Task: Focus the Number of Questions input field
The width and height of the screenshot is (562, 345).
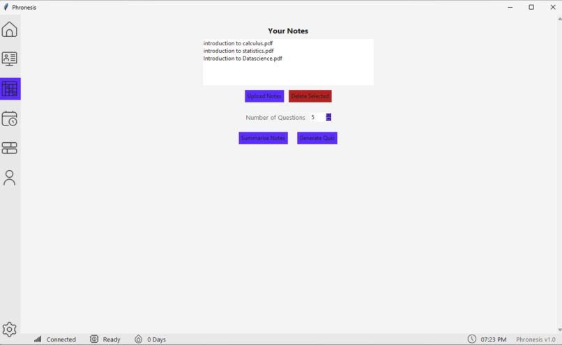Action: pos(318,117)
